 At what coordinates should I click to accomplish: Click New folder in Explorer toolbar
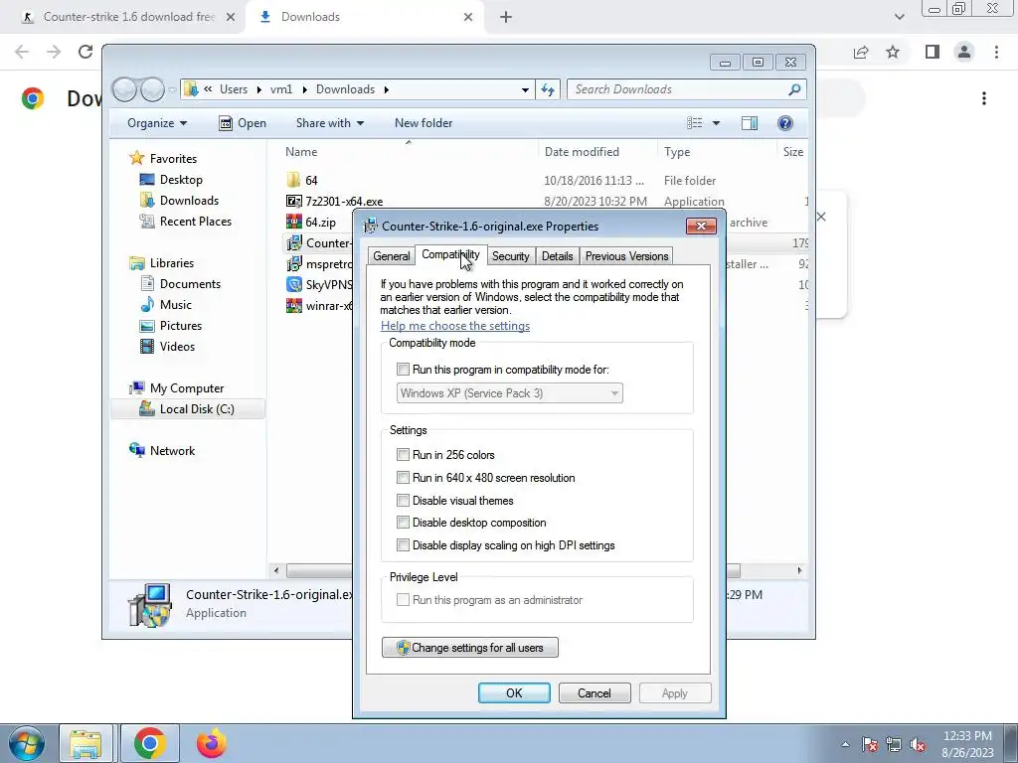424,123
